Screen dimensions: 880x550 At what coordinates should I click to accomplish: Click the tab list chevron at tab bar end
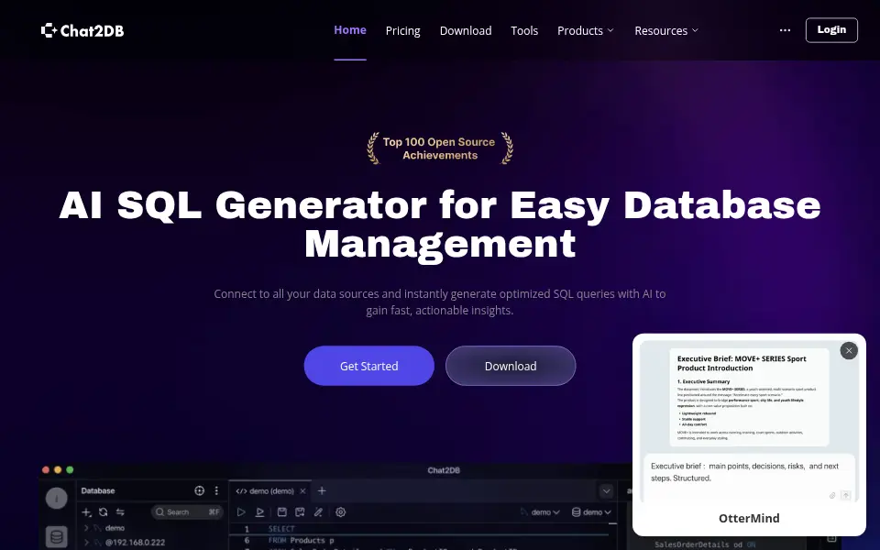coord(606,491)
